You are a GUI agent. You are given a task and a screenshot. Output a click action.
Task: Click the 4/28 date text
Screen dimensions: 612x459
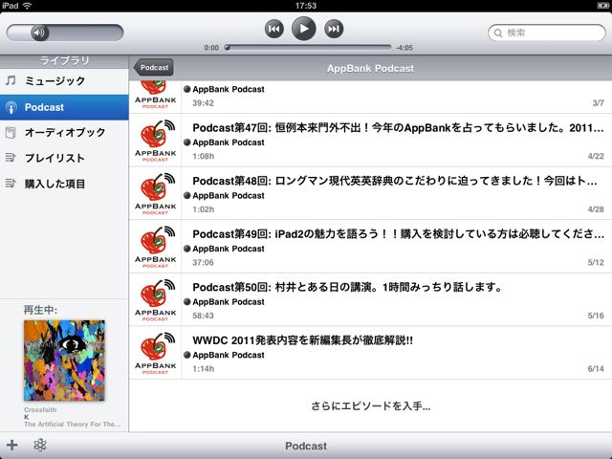[596, 209]
